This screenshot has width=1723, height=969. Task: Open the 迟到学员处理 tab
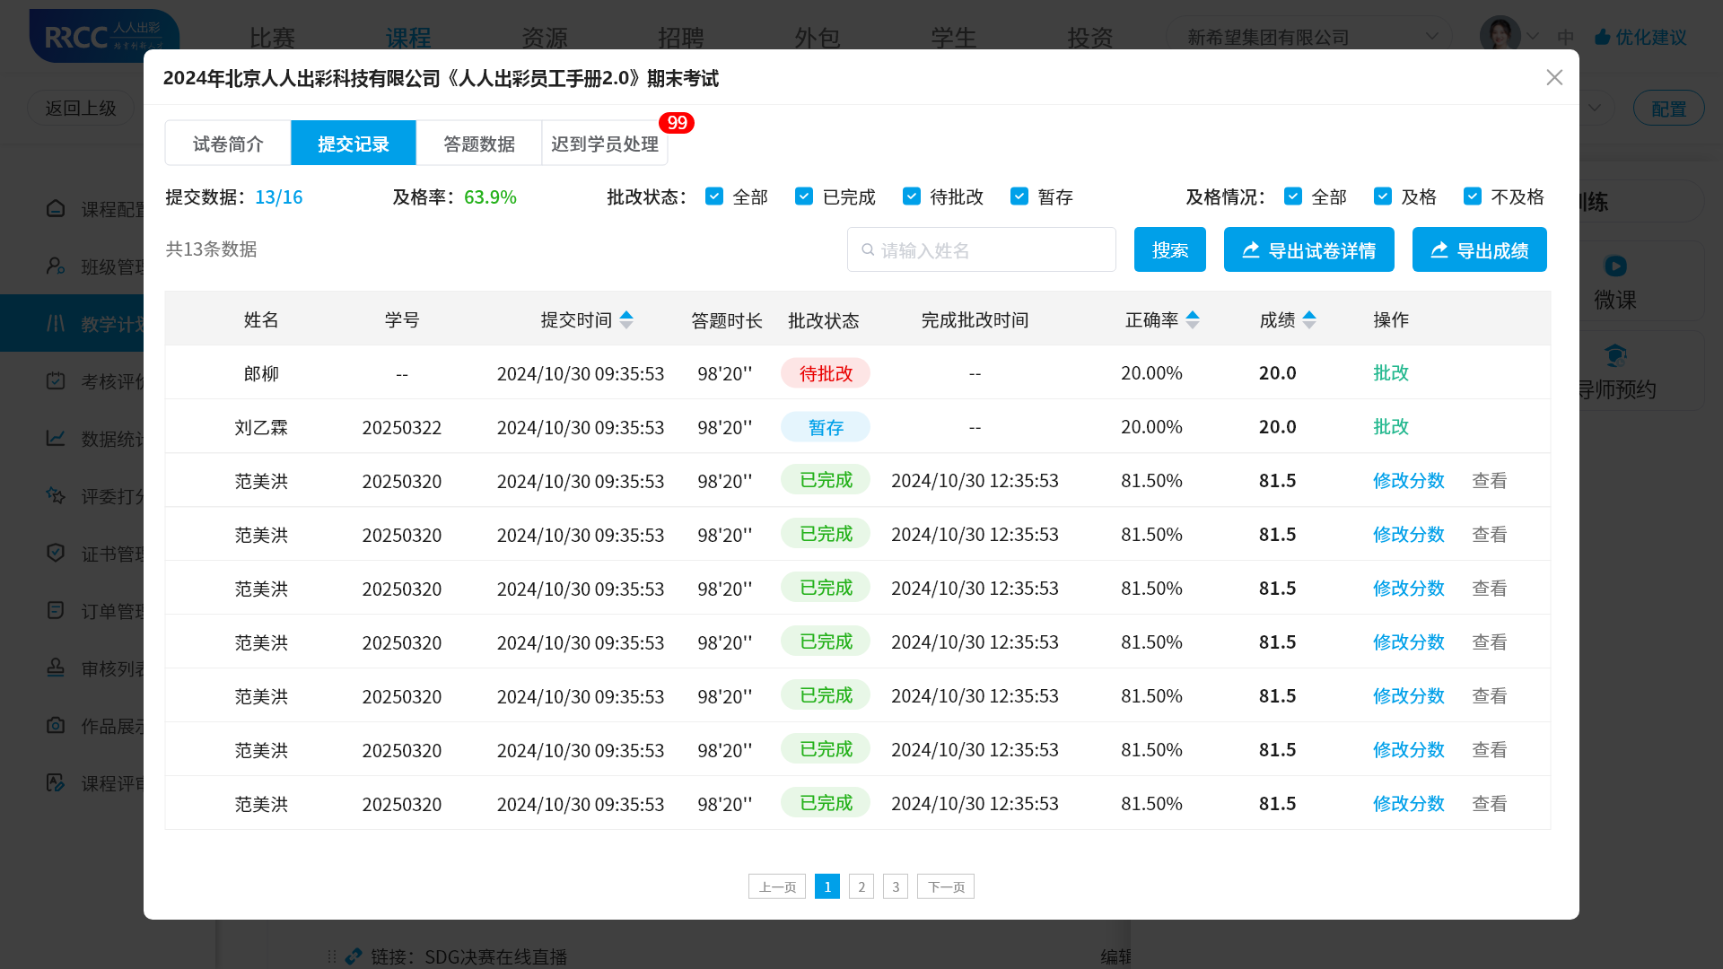[605, 143]
